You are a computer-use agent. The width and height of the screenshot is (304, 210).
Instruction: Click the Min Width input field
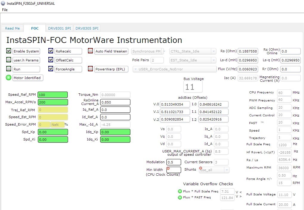coord(174,170)
